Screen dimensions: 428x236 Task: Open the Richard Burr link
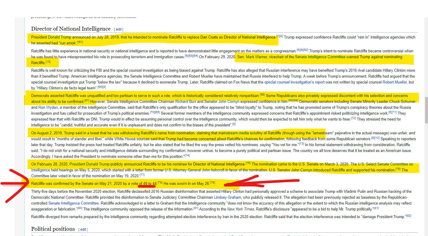click(186, 102)
